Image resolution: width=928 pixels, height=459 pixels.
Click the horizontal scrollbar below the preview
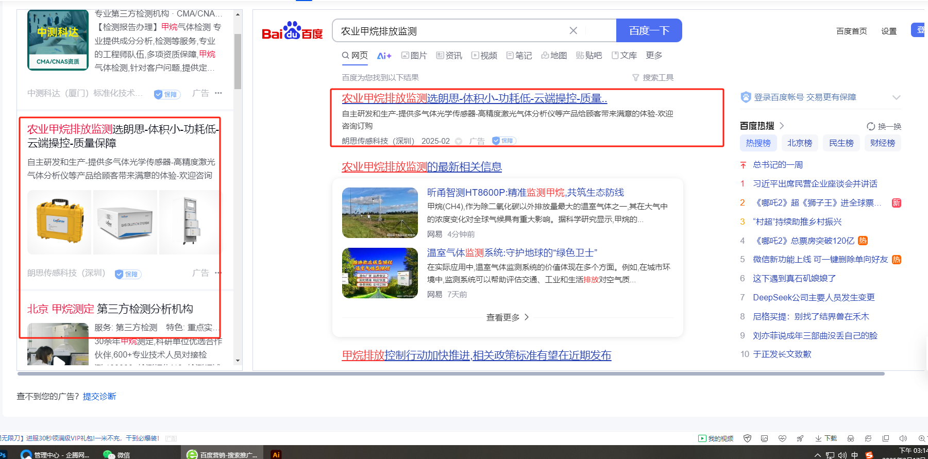coord(451,373)
